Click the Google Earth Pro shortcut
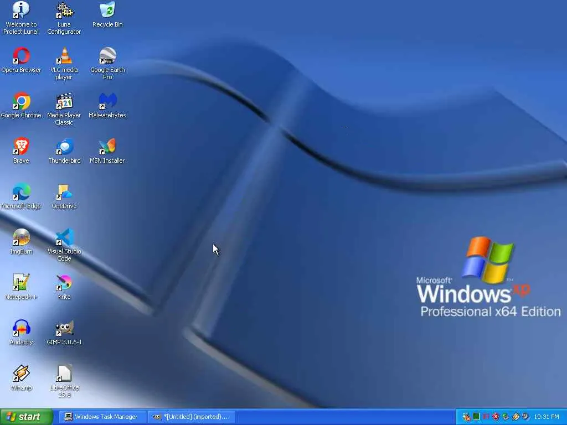This screenshot has height=425, width=567. (x=107, y=64)
